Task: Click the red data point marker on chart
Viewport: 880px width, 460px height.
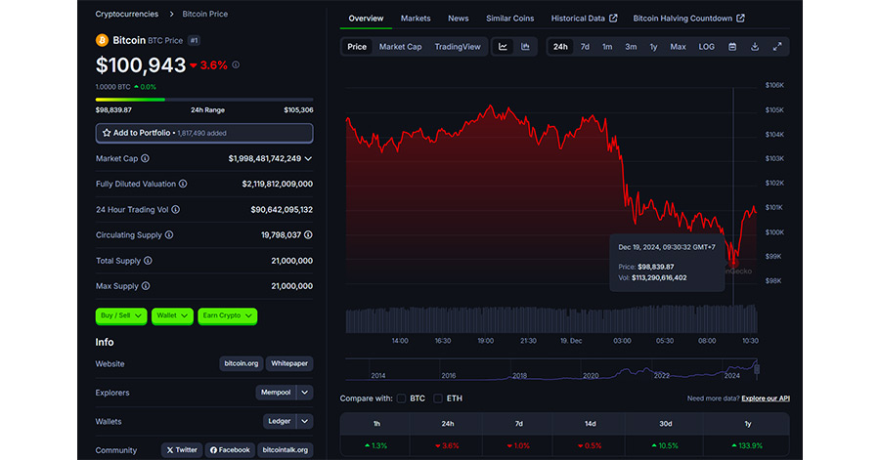Action: [x=733, y=262]
